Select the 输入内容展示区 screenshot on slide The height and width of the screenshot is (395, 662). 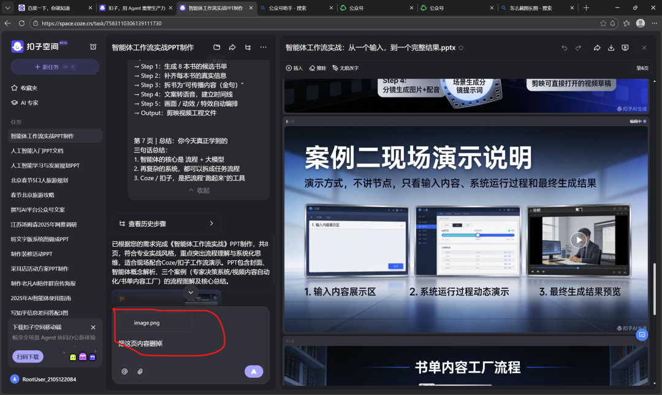click(357, 241)
